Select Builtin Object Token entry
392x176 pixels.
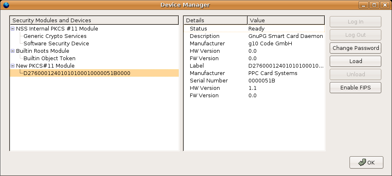(x=50, y=59)
